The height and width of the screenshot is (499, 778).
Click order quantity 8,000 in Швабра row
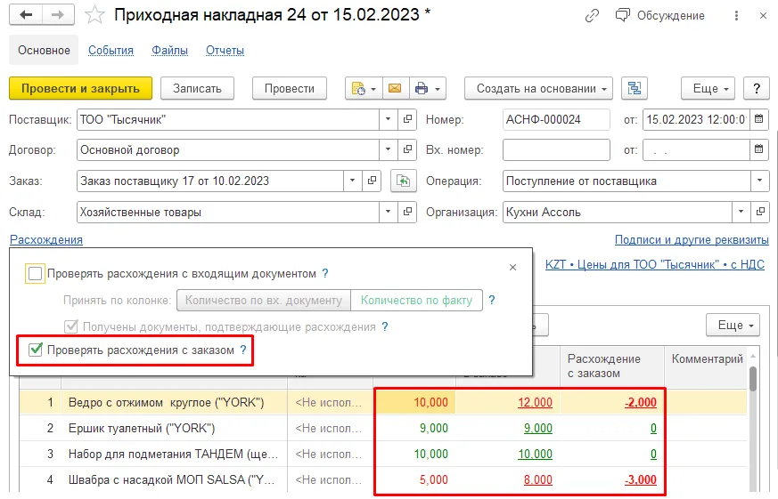(x=538, y=479)
